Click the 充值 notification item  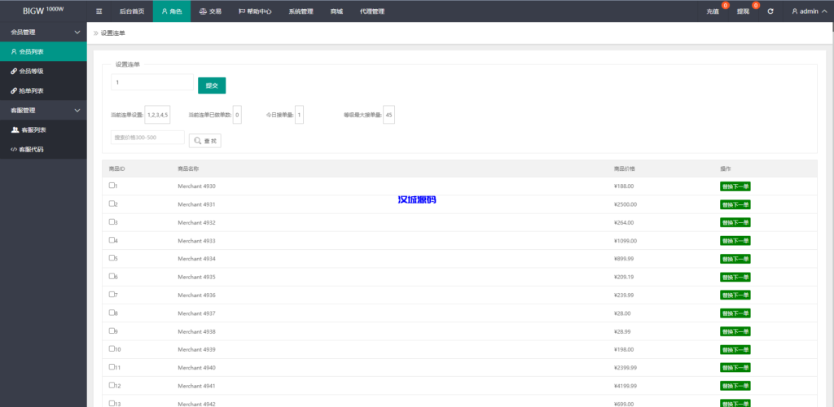coord(713,11)
